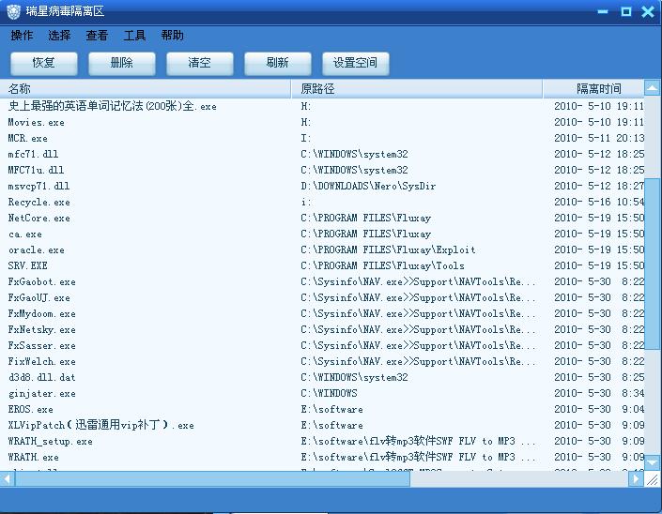The height and width of the screenshot is (514, 662).
Task: Click the horizontal scrollbar thumb
Action: coord(212,478)
